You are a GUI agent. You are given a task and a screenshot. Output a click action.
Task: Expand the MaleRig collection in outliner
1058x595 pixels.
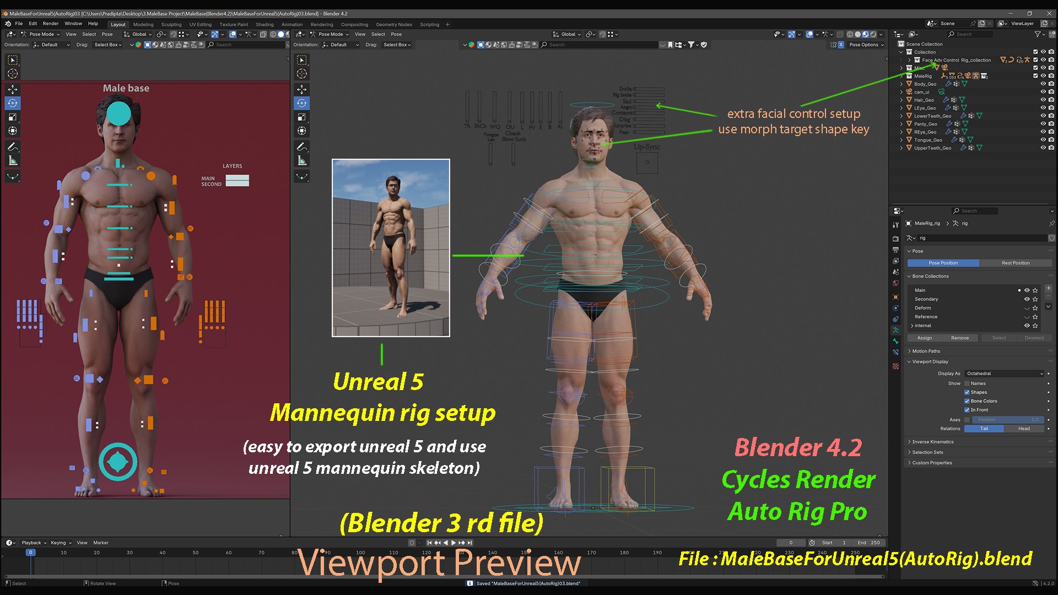pos(902,76)
